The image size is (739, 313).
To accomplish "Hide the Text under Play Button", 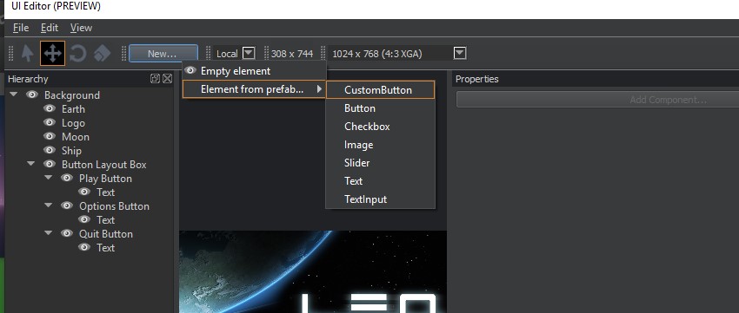I will pos(84,192).
